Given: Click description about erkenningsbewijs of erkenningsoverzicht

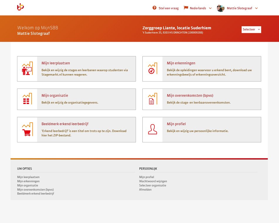Looking at the screenshot, I should 209,72.
